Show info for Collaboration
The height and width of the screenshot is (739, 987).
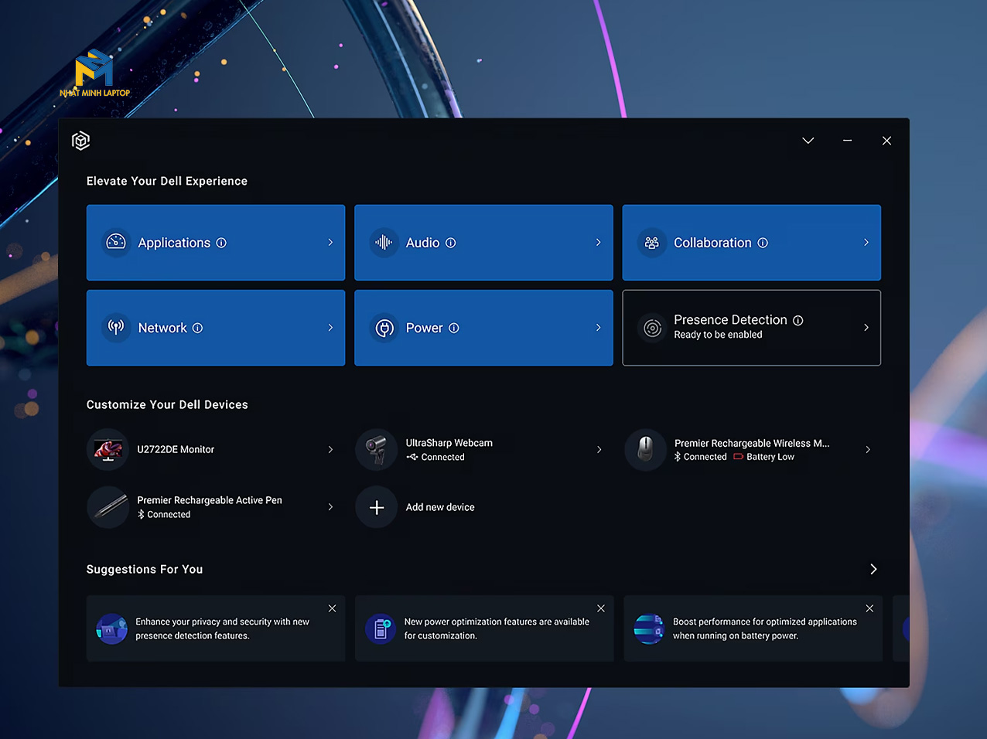click(763, 243)
